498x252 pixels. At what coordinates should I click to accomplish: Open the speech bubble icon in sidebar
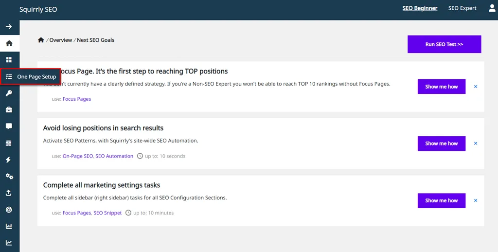(9, 126)
